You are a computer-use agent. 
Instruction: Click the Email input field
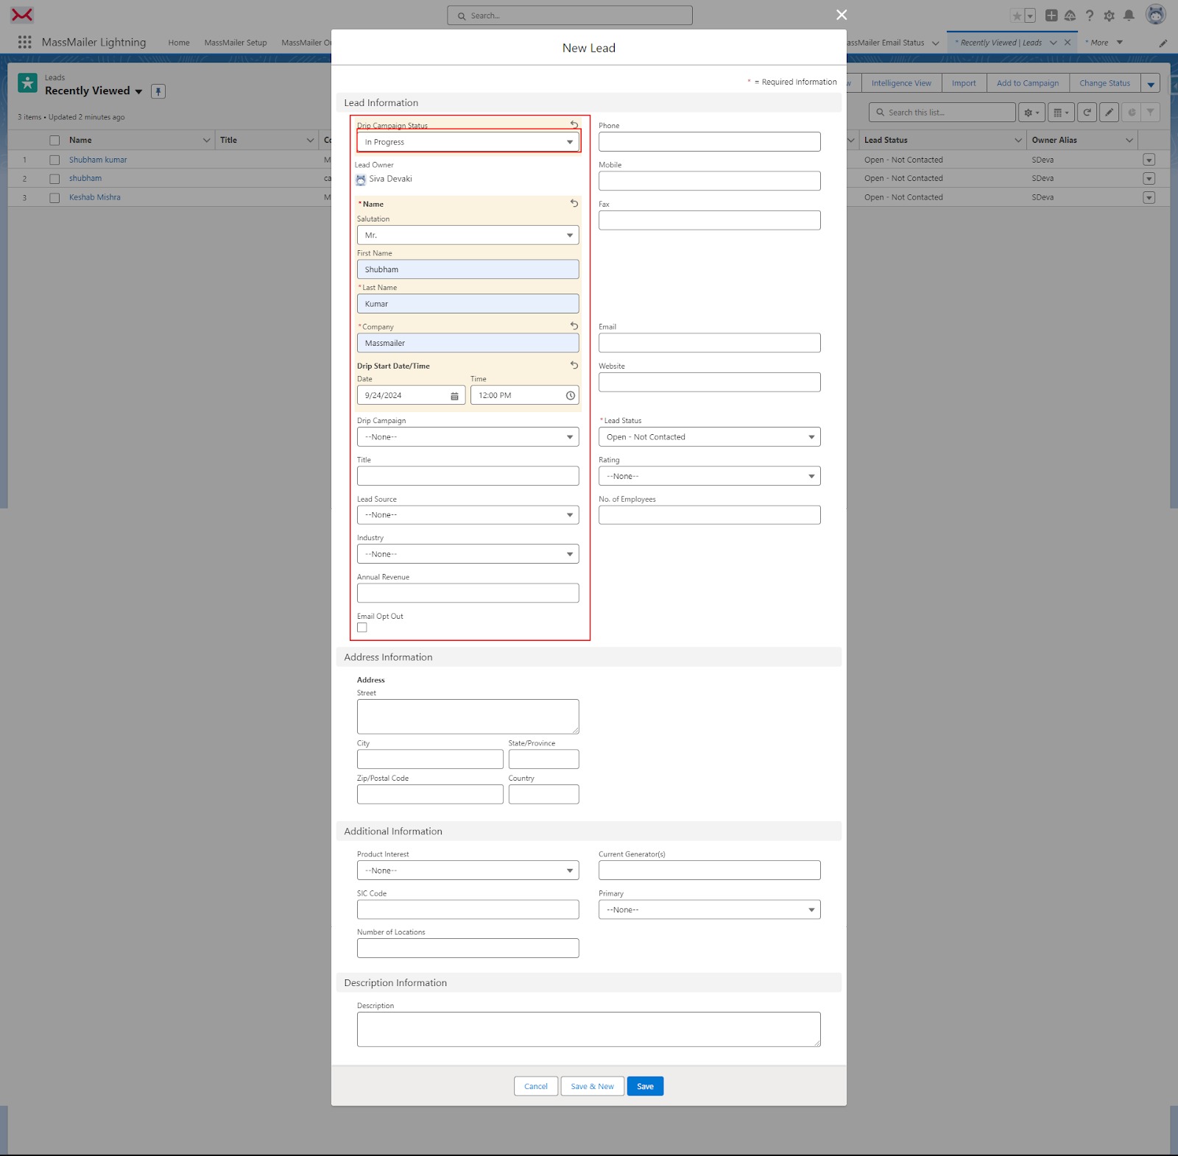[x=710, y=343]
